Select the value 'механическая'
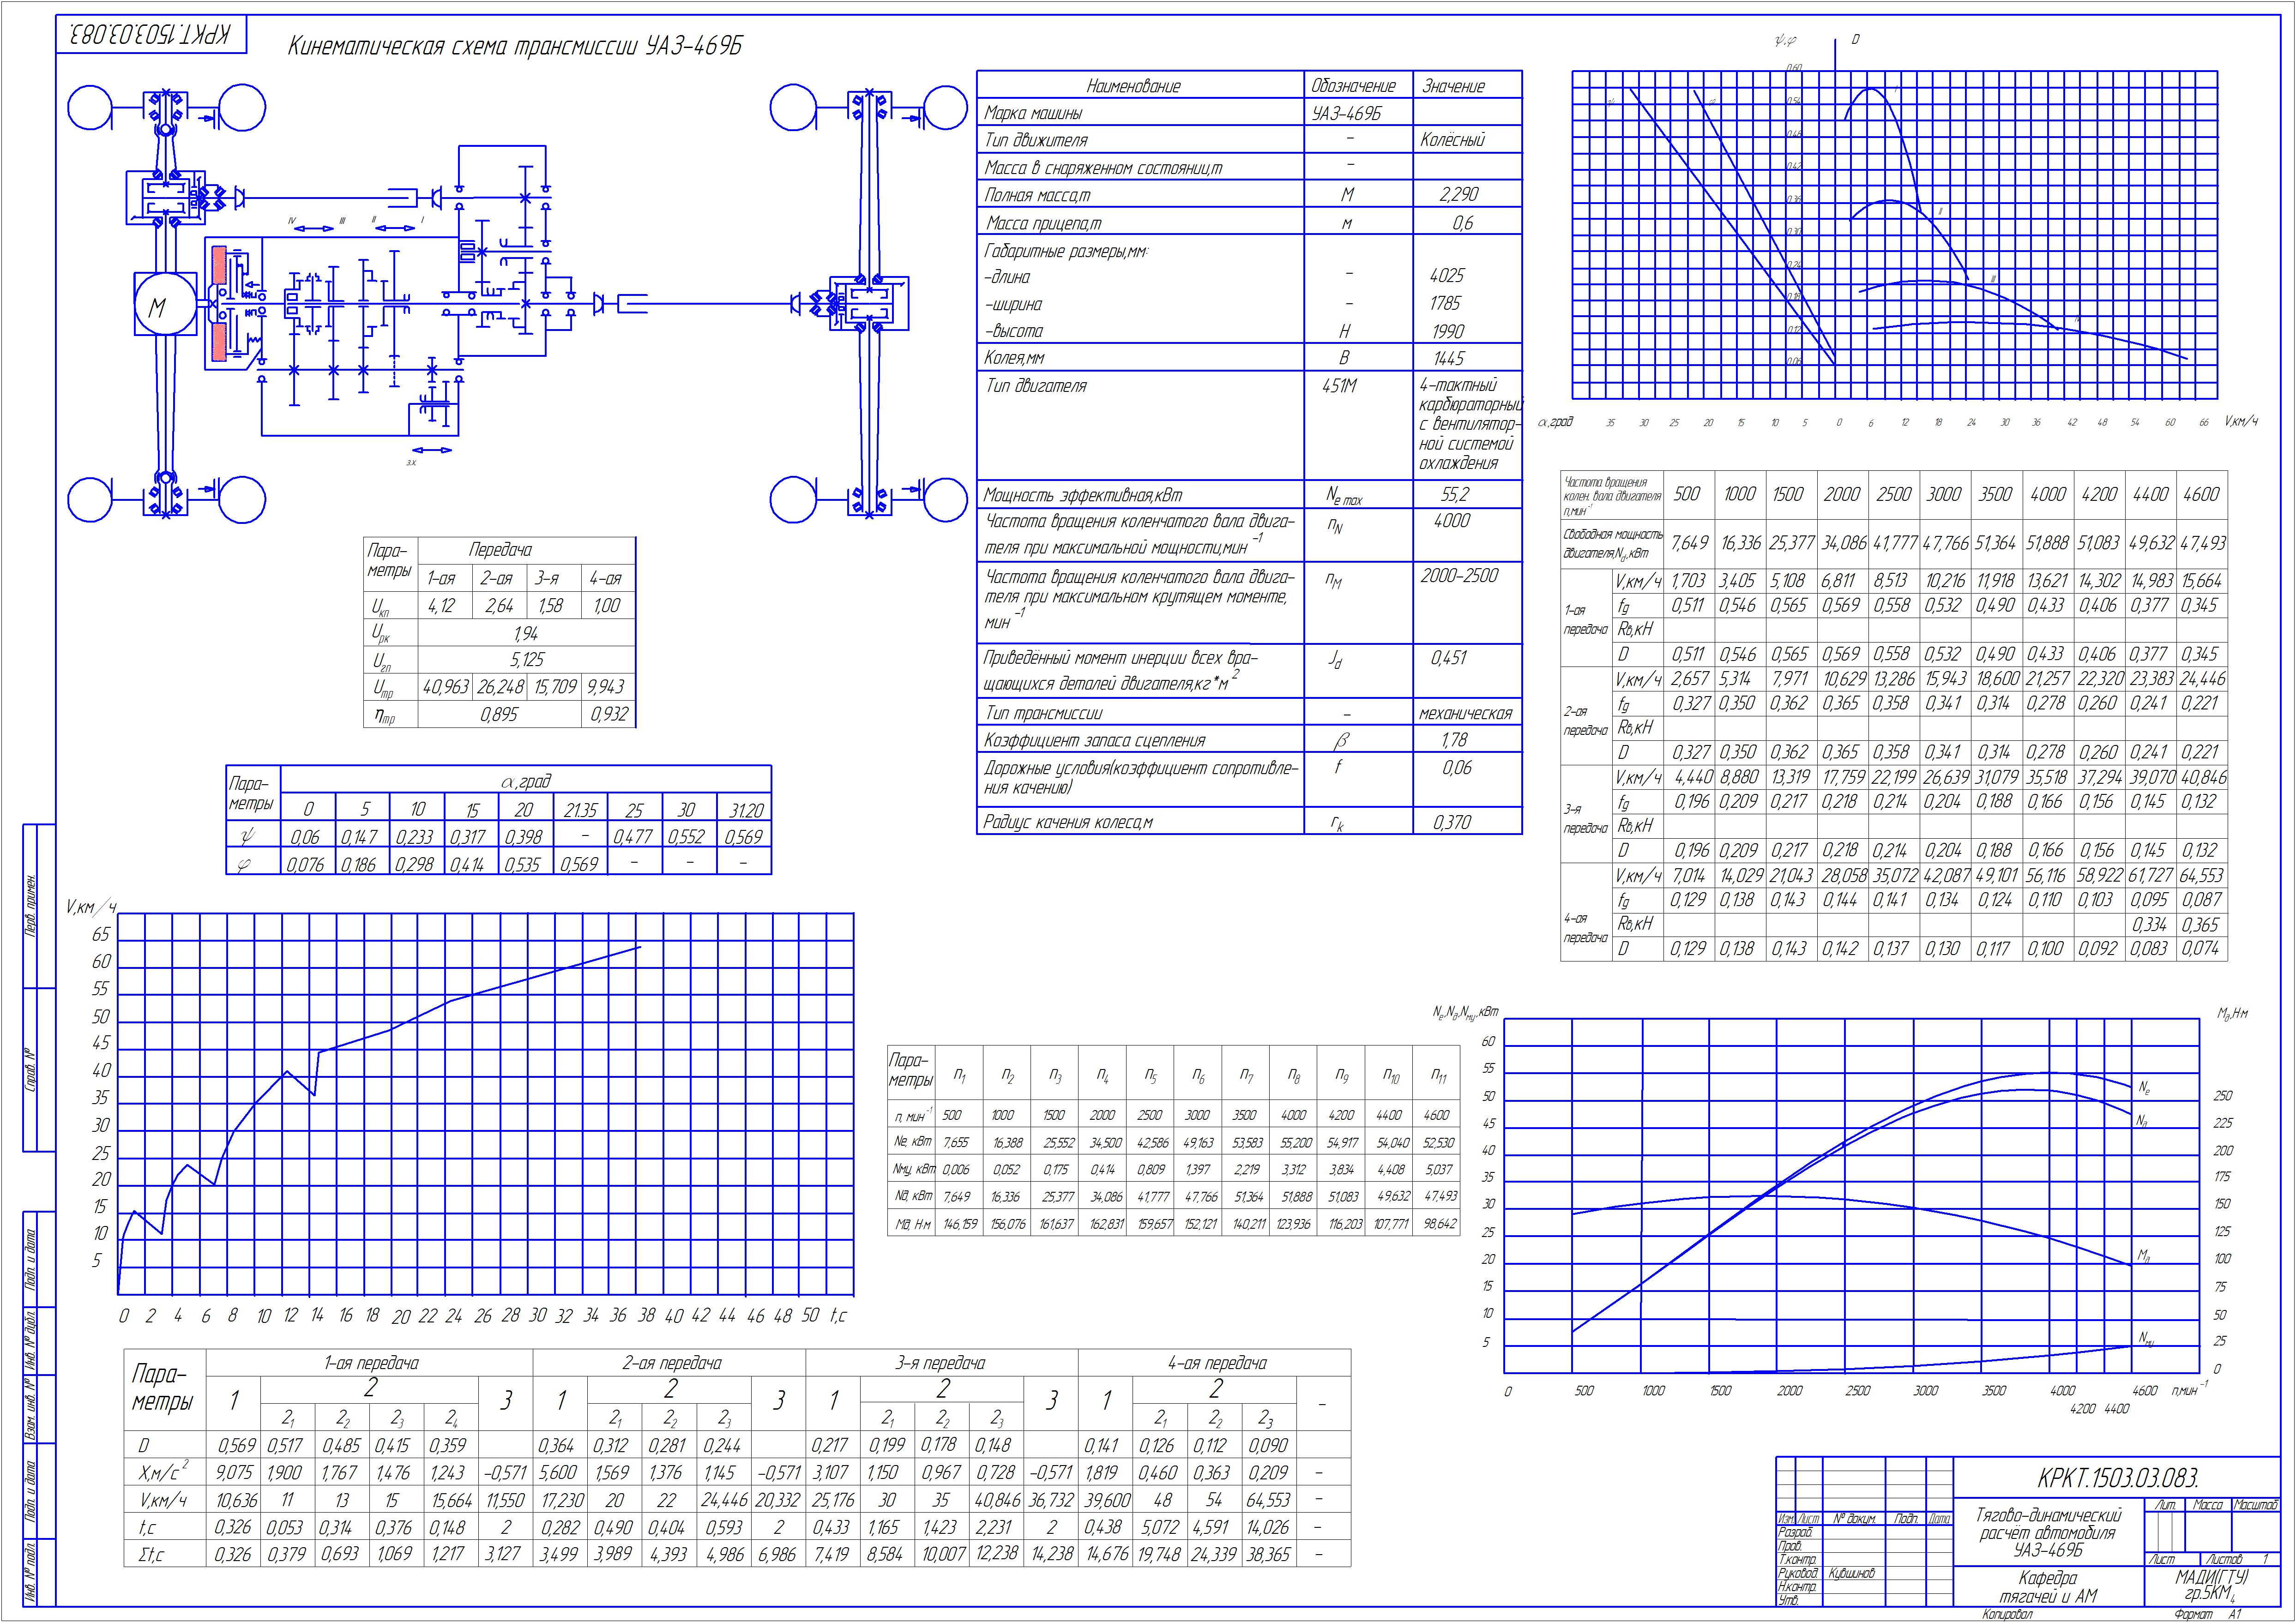 click(1465, 713)
